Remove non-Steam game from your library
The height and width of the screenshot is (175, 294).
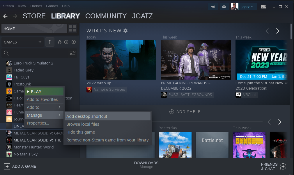[107, 140]
